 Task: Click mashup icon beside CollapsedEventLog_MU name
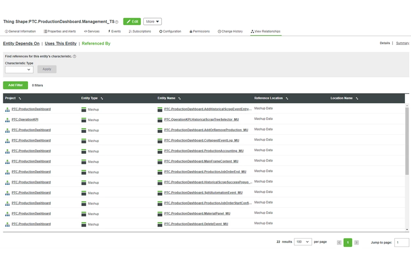coord(160,141)
